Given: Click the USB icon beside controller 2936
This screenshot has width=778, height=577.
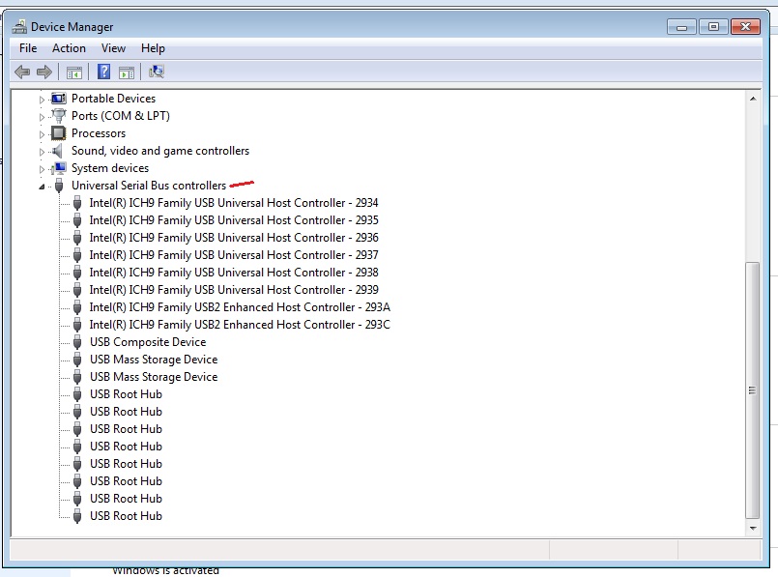Looking at the screenshot, I should coord(77,238).
